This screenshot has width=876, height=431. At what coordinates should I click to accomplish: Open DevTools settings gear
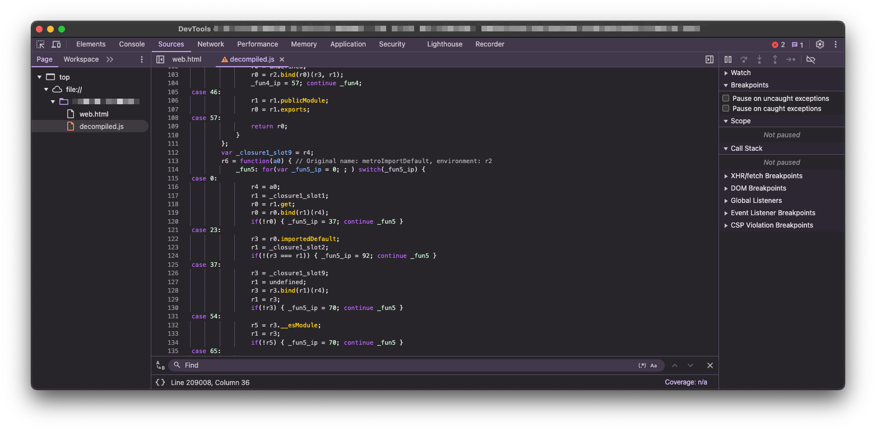(820, 44)
